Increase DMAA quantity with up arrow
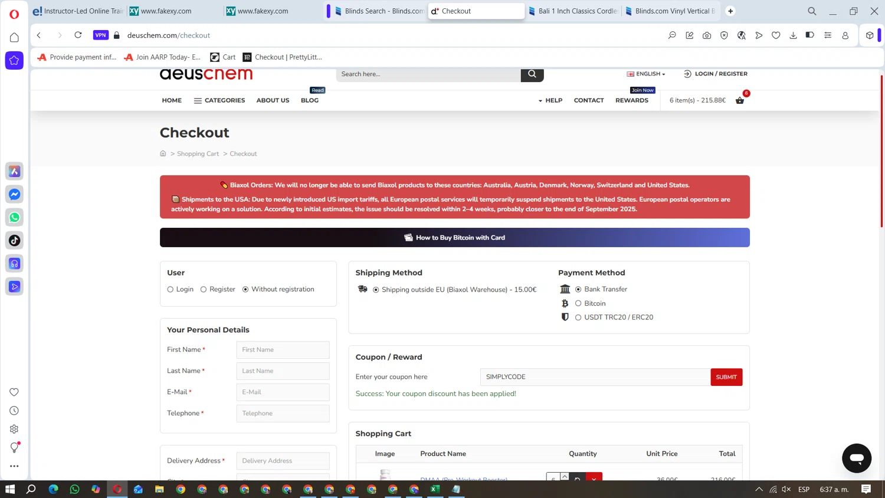The width and height of the screenshot is (885, 498). coord(565,476)
